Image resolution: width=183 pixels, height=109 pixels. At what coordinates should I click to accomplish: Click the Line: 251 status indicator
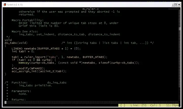point(138,105)
